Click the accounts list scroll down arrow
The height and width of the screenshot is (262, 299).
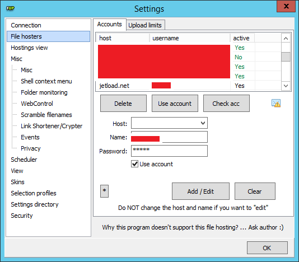point(286,86)
